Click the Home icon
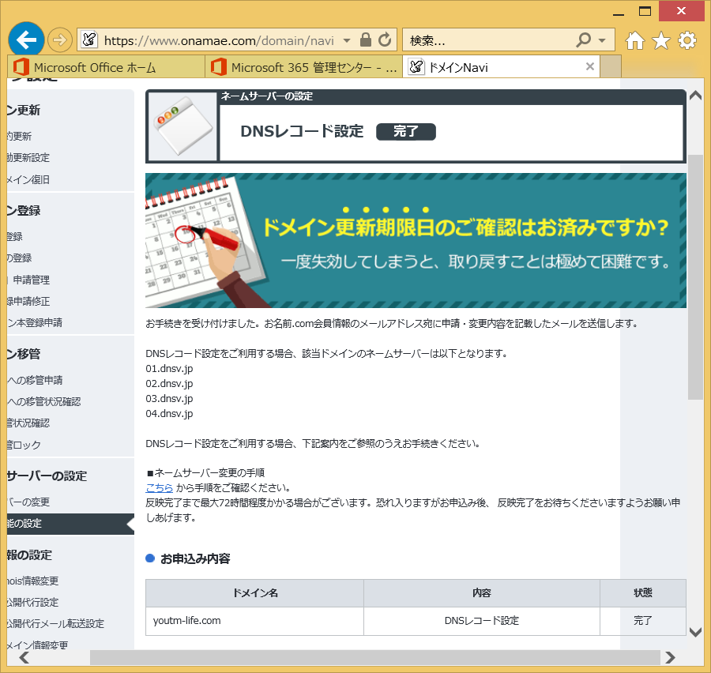Screen dimensions: 711x673 coord(635,40)
